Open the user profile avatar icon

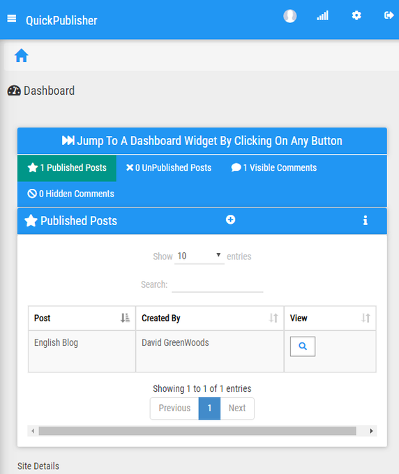click(289, 16)
